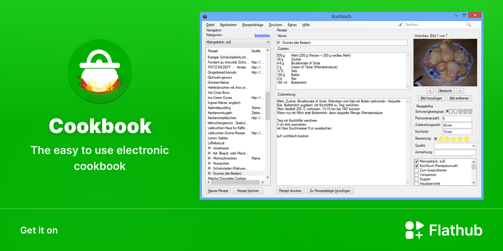This screenshot has height=251, width=503.
Task: Clear the Bewertung rating X icon
Action: [x=435, y=138]
